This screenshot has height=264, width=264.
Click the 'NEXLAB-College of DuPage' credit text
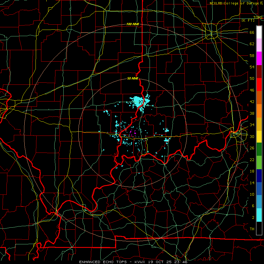click(234, 3)
